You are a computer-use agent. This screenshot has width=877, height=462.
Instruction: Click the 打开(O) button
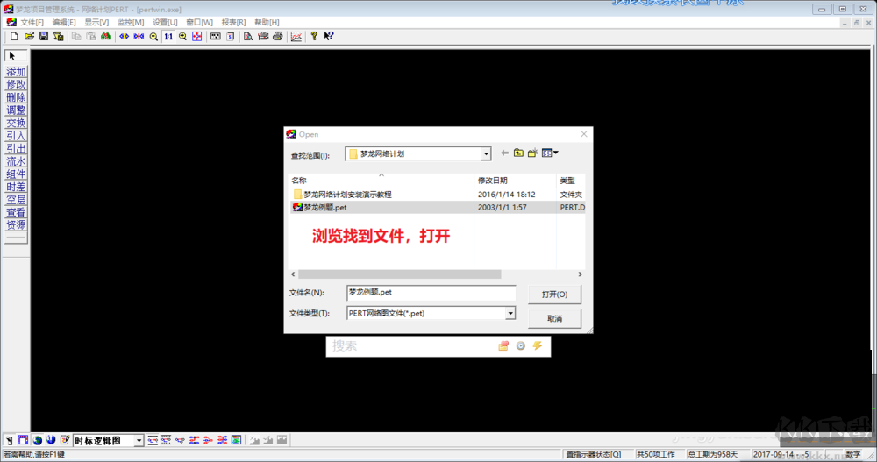pos(554,295)
